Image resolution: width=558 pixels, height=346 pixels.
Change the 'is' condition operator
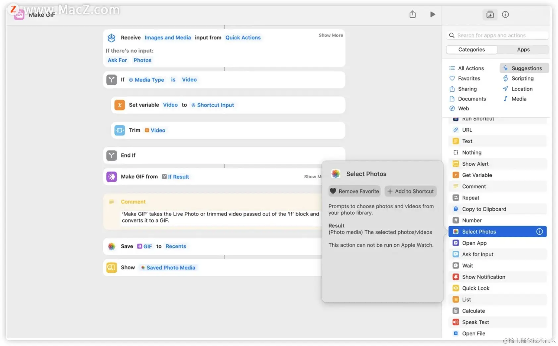tap(173, 80)
